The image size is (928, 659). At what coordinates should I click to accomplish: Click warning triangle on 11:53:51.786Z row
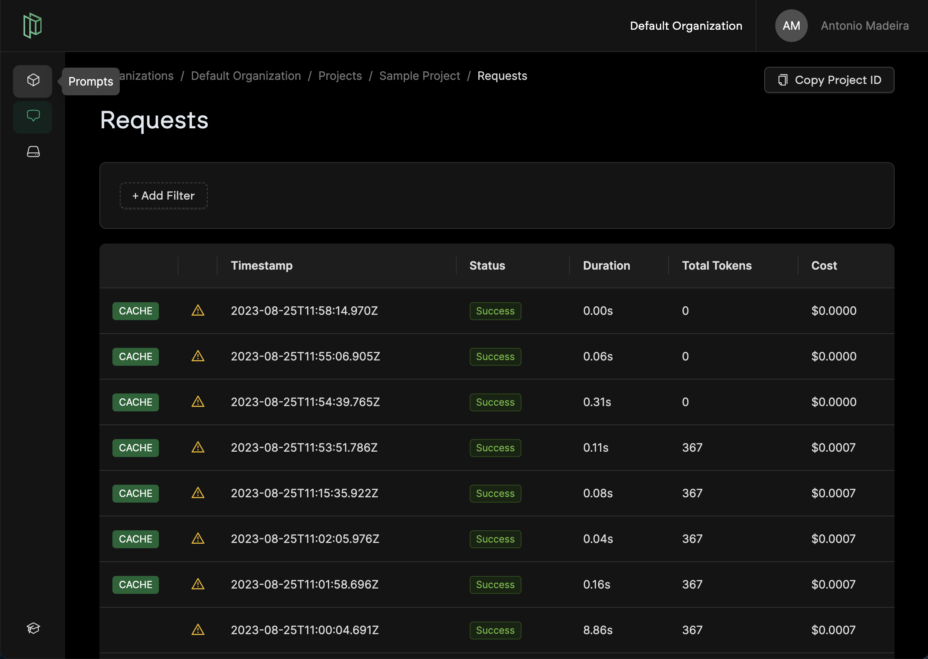(198, 448)
